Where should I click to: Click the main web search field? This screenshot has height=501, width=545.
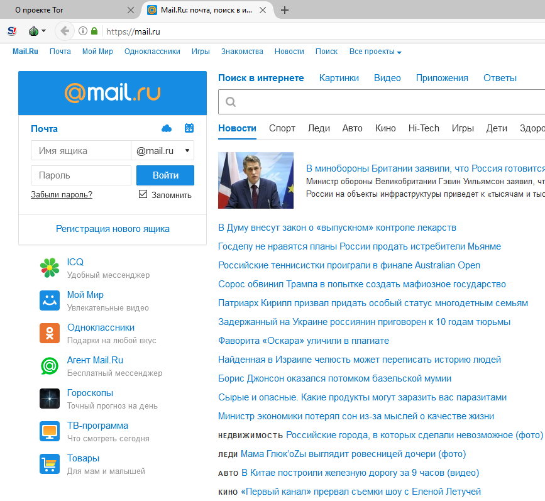click(382, 102)
